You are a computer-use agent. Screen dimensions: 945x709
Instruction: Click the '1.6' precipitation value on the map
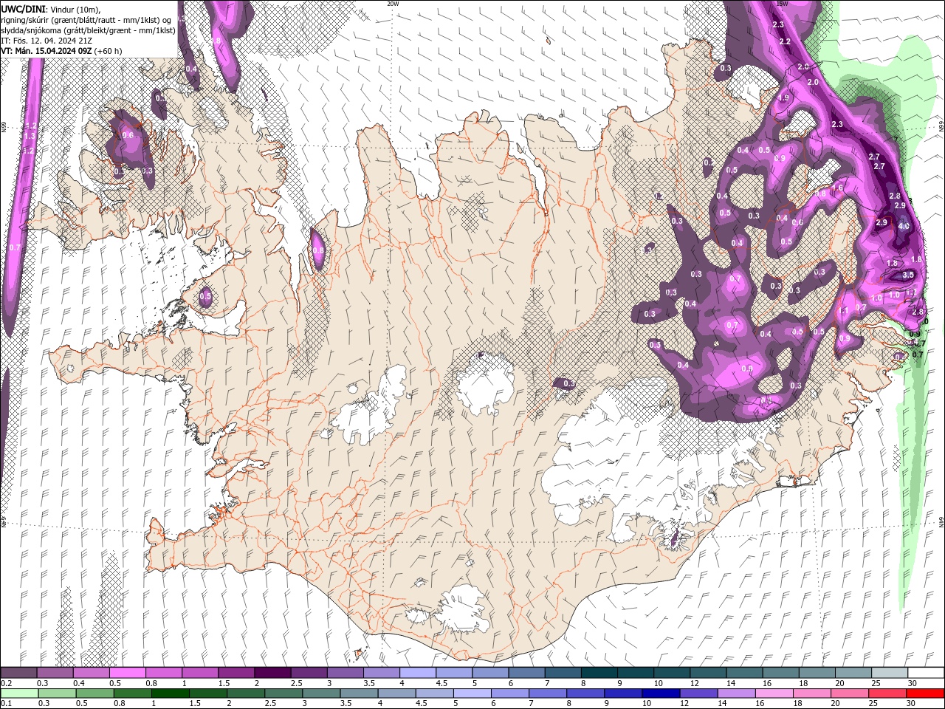click(x=838, y=188)
